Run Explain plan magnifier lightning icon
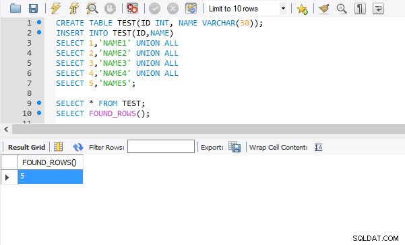The width and height of the screenshot is (405, 245). coord(92,9)
